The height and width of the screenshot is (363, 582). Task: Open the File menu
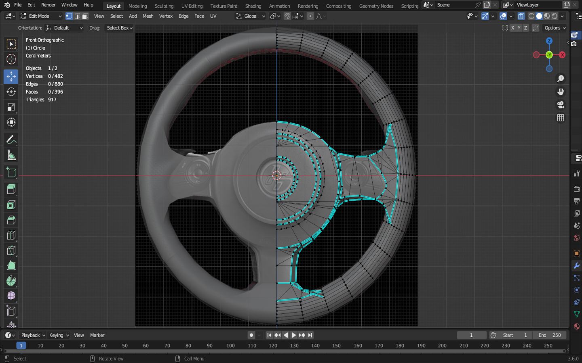[18, 5]
